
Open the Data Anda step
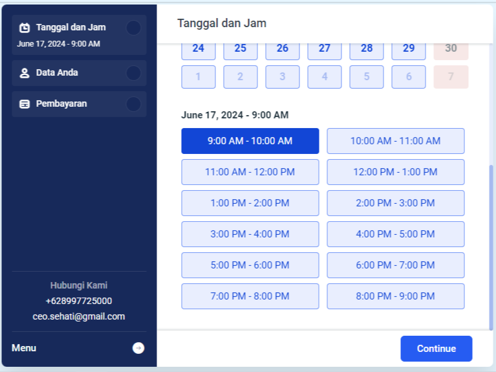pyautogui.click(x=57, y=73)
